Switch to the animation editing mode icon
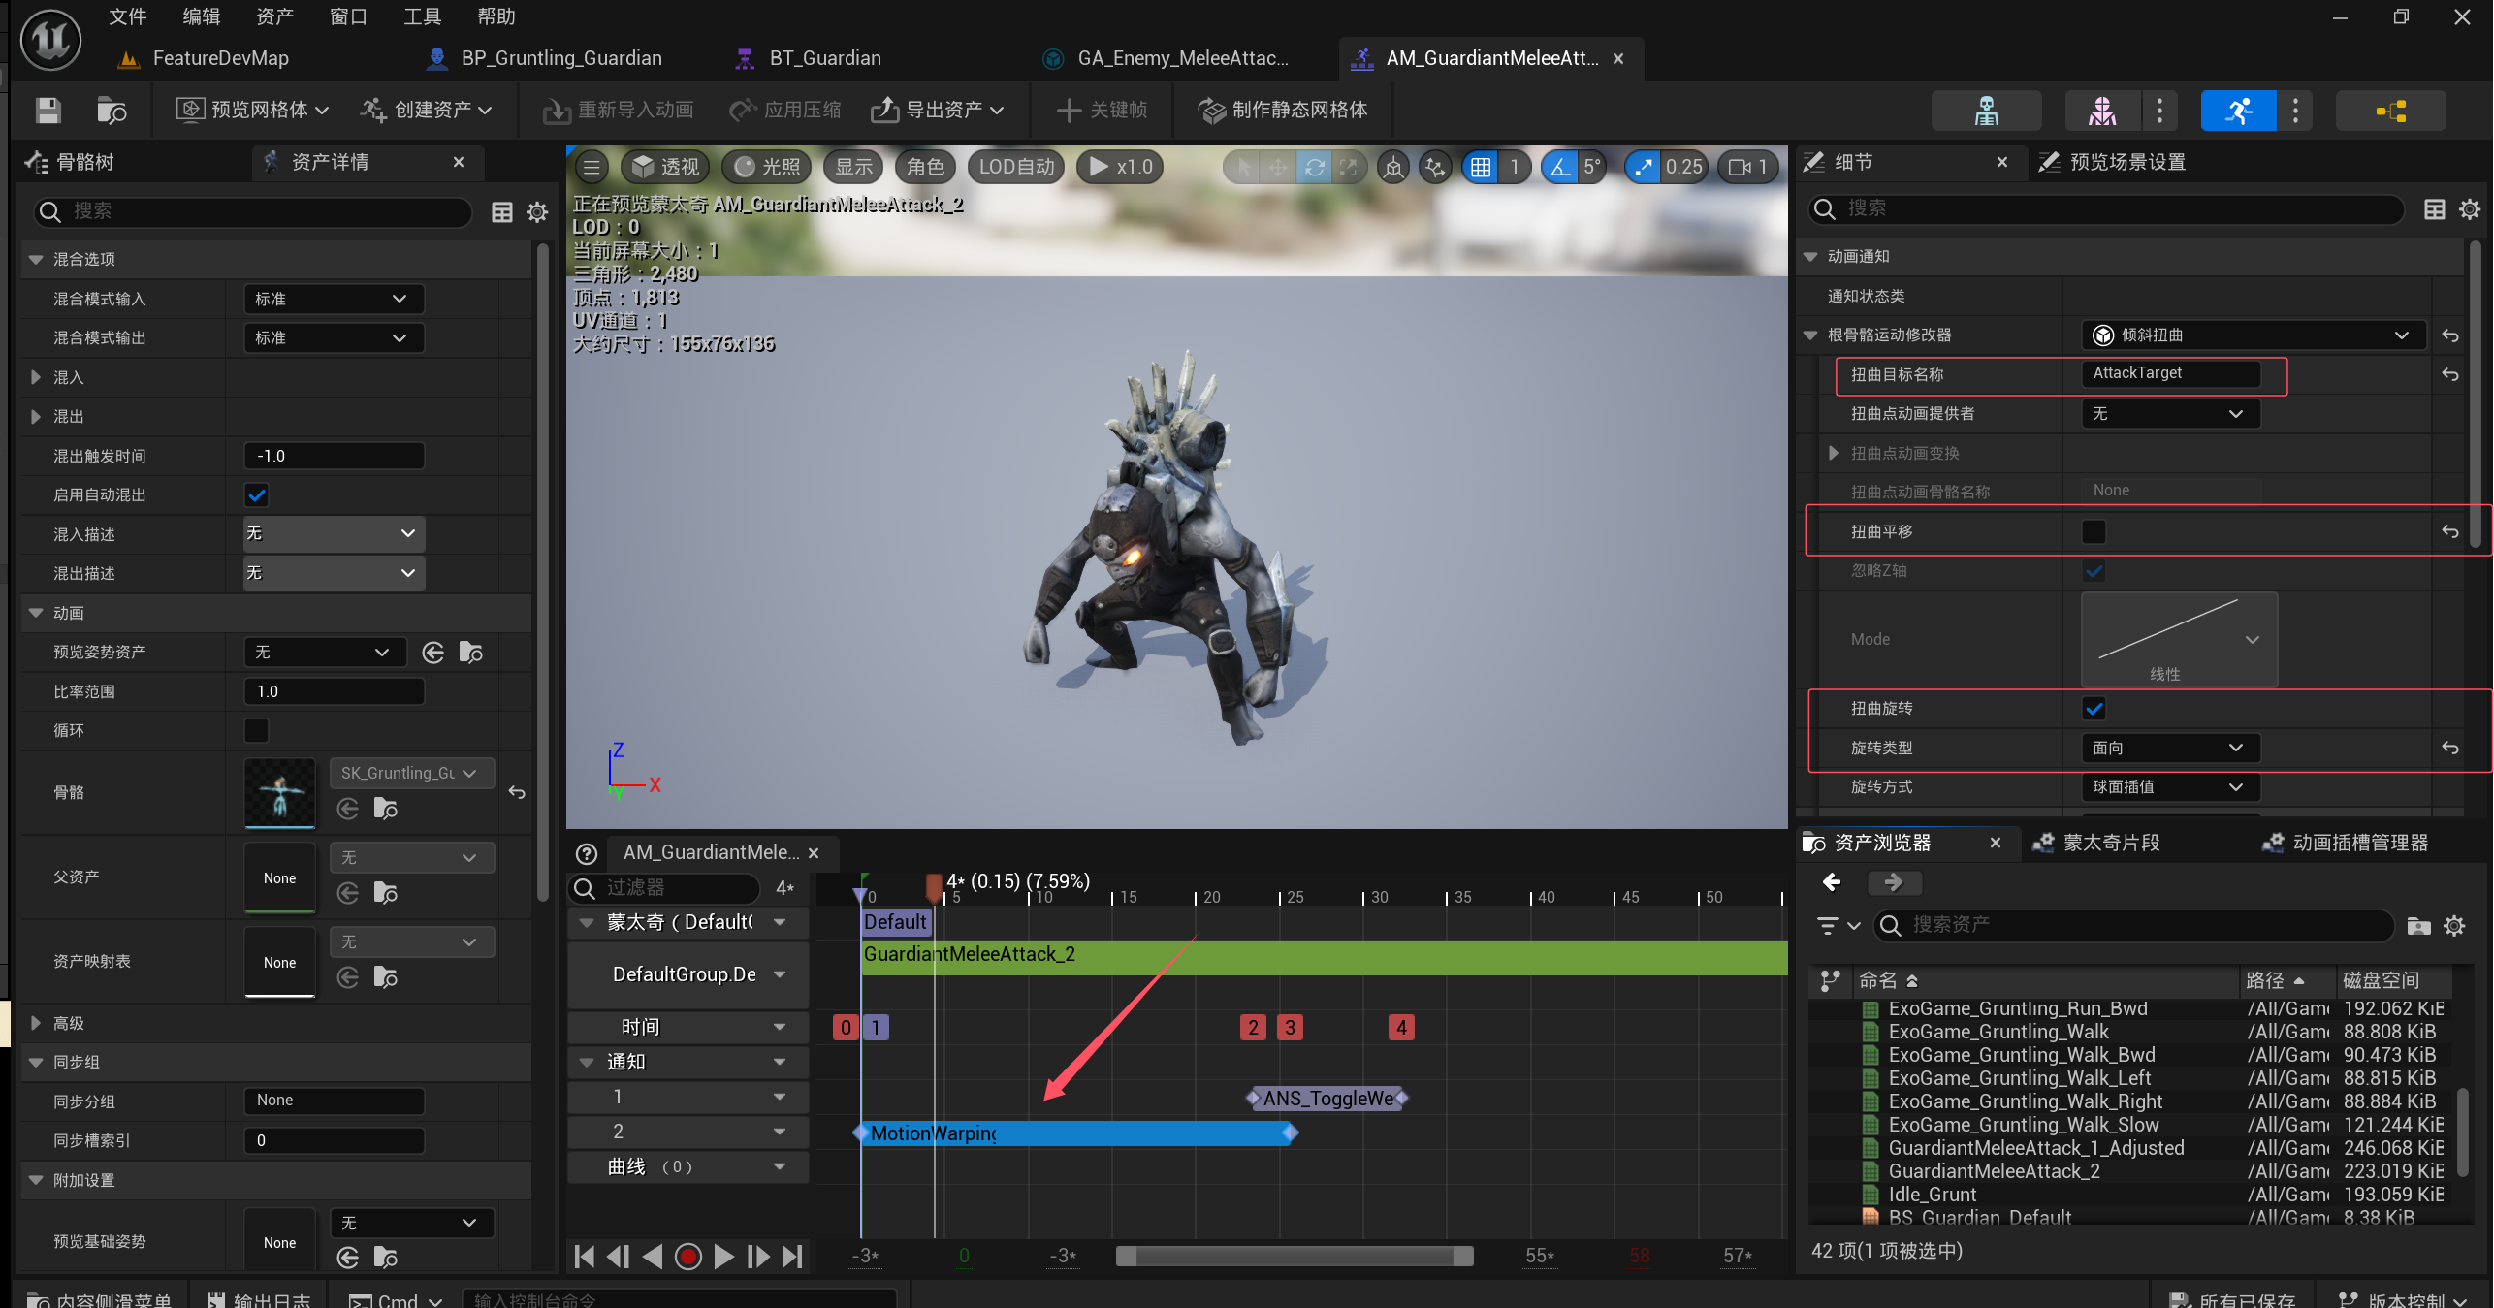This screenshot has height=1308, width=2494. tap(2238, 111)
